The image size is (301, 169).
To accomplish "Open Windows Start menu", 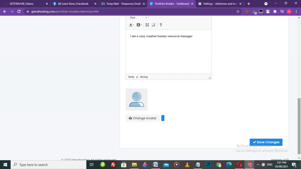I will tap(5, 165).
